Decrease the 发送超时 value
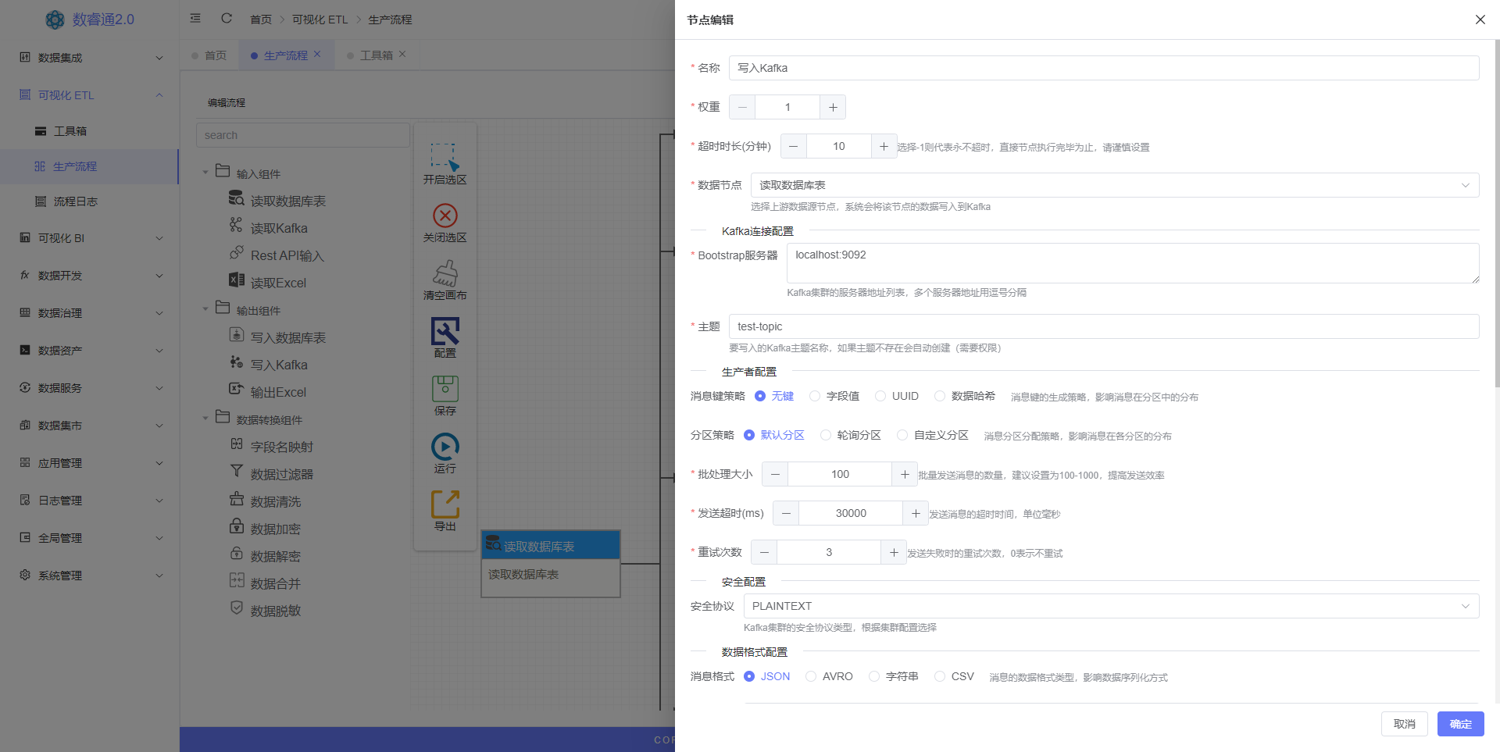 (786, 513)
